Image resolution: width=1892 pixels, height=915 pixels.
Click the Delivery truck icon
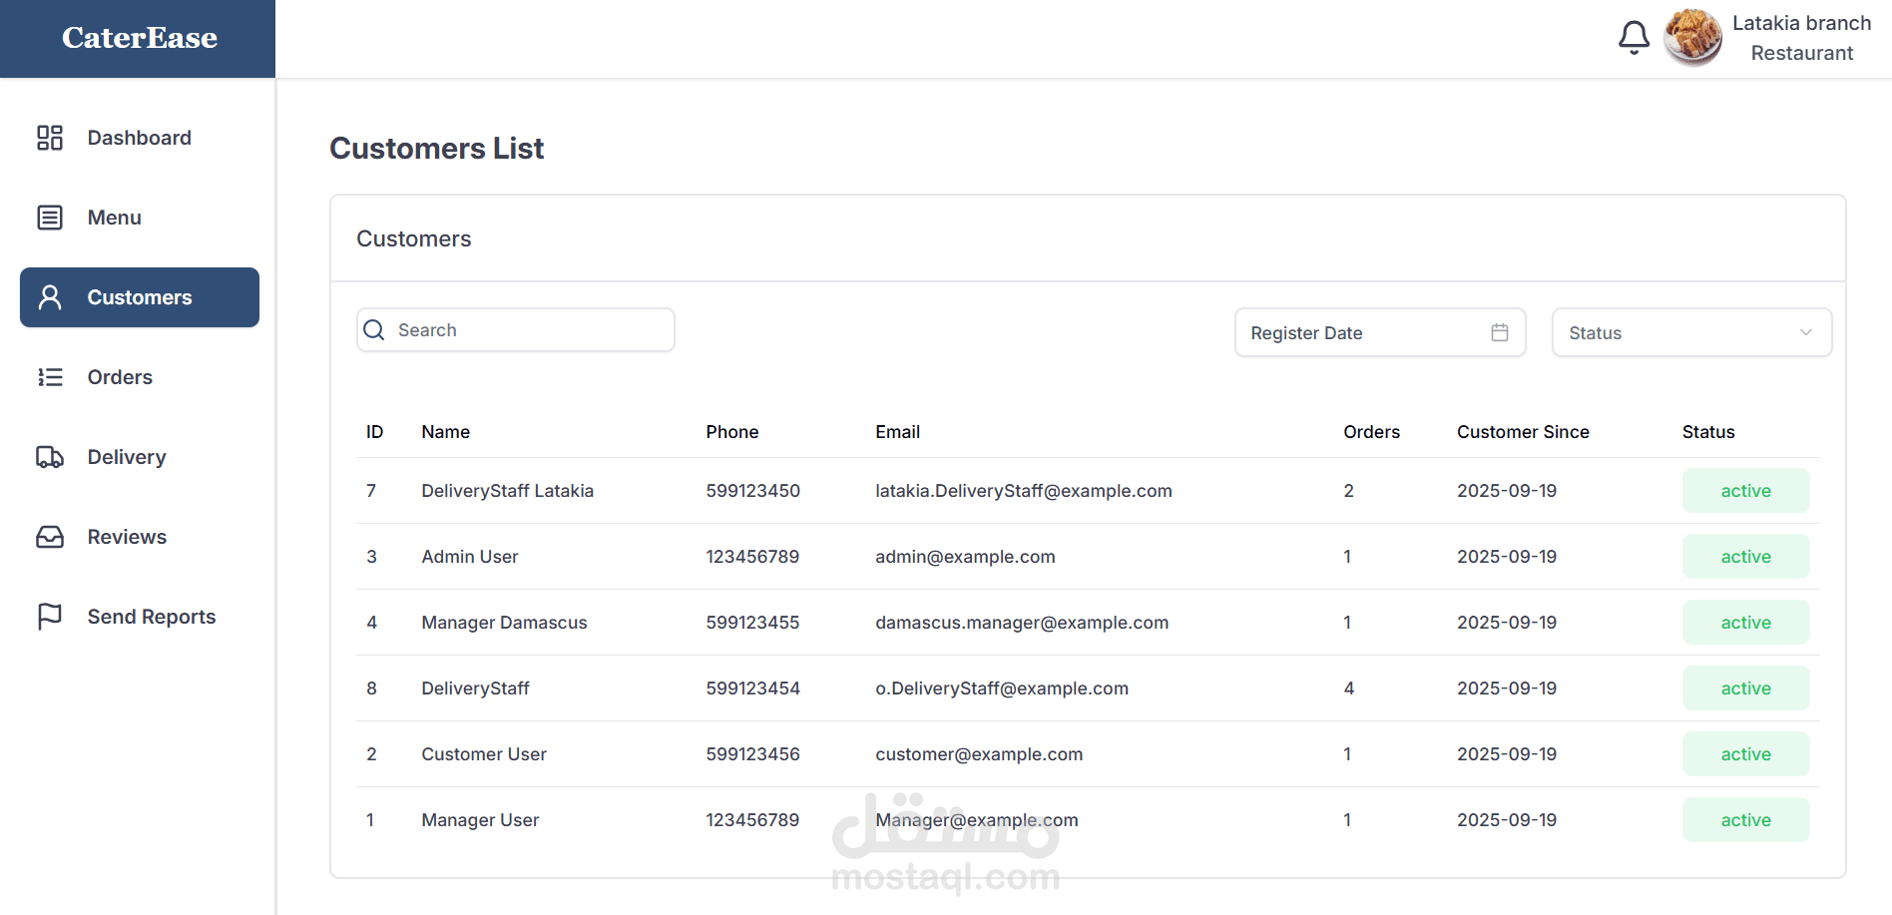(x=50, y=457)
